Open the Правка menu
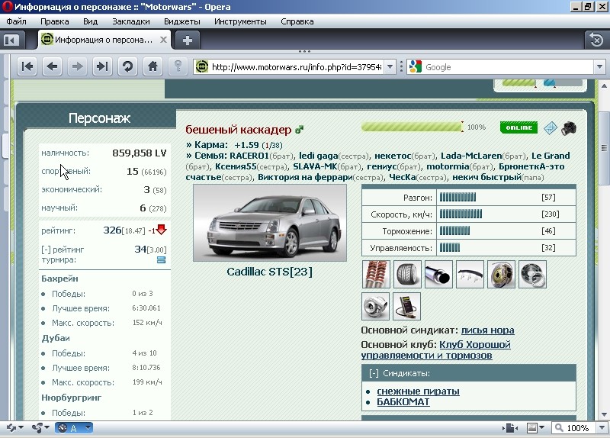This screenshot has height=438, width=610. 54,21
